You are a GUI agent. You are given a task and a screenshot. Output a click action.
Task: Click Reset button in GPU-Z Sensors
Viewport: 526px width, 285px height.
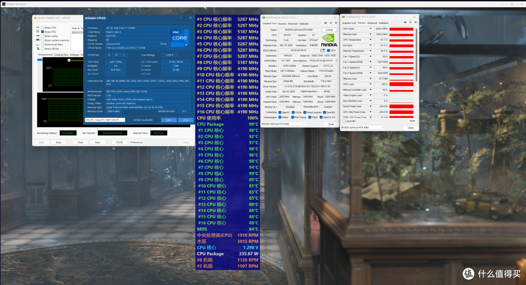pyautogui.click(x=412, y=121)
